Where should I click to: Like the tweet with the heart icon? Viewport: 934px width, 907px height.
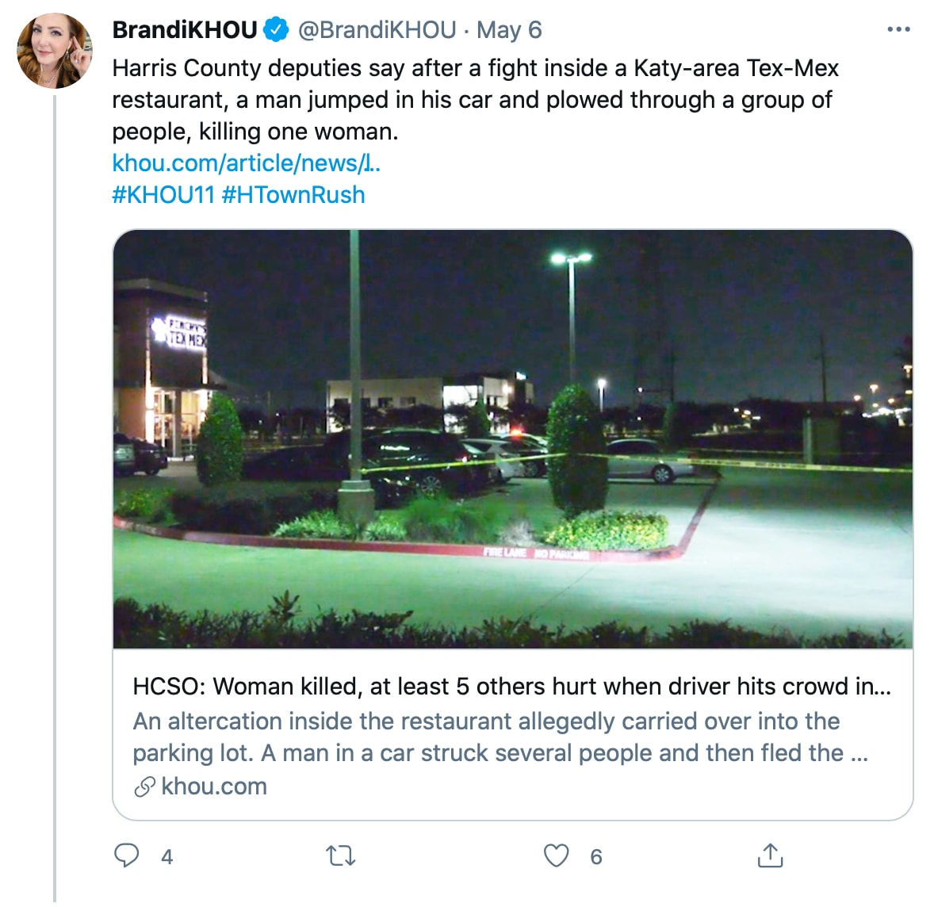[556, 855]
